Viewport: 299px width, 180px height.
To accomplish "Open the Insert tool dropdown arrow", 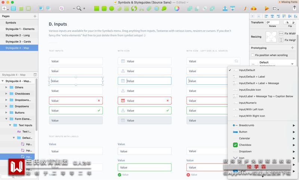I will 8,9.
